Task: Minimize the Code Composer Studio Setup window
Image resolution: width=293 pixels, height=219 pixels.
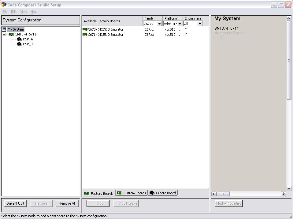Action: 274,5
